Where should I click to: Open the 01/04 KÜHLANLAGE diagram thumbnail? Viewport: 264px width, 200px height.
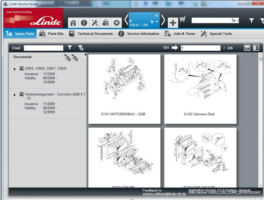[x=200, y=157]
